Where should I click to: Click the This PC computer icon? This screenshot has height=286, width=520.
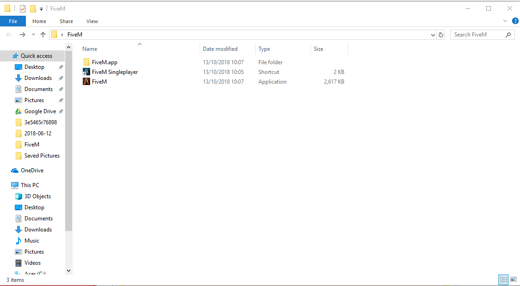pos(15,185)
